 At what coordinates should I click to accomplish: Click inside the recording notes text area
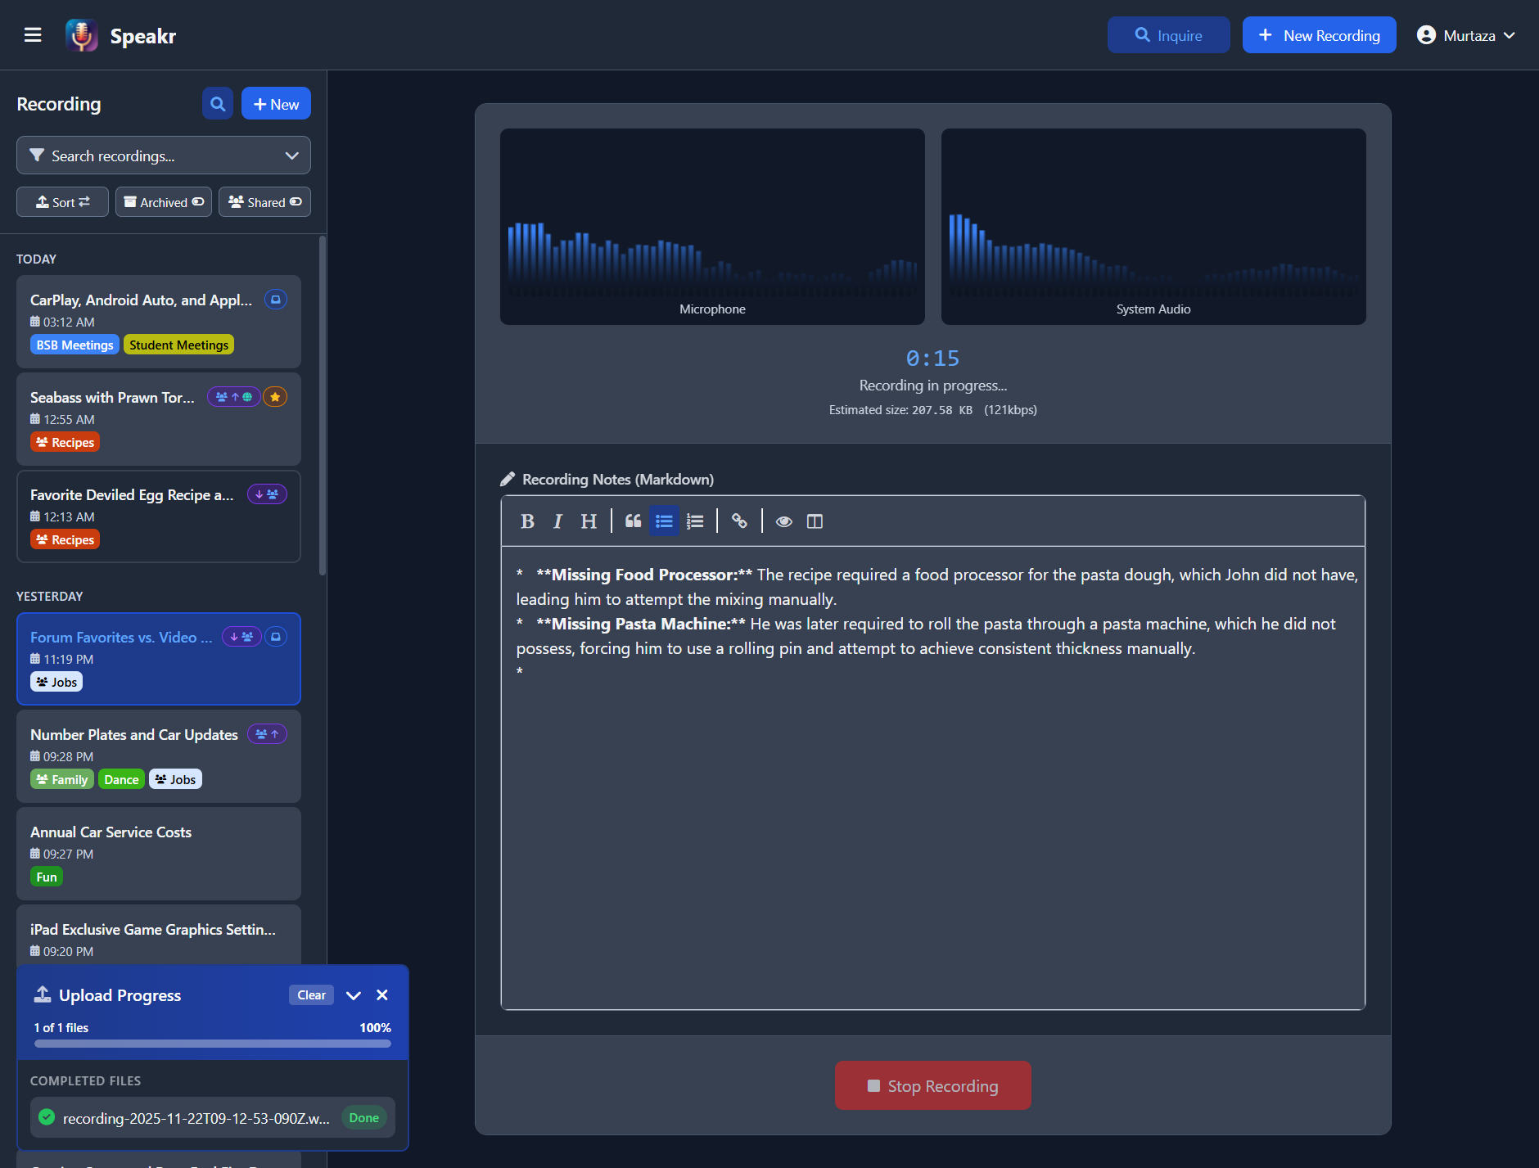932,819
